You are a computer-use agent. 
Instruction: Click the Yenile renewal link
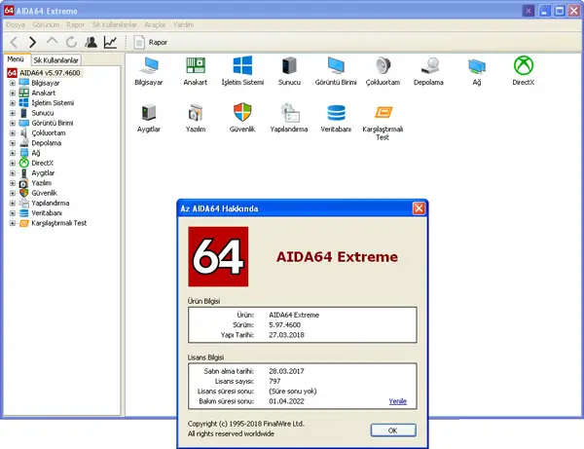(397, 400)
